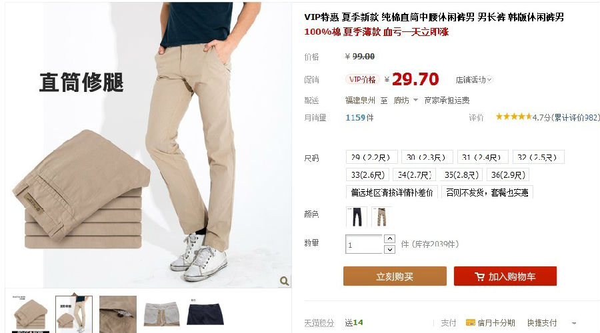Click the magnifier zoom icon on product image
This screenshot has width=600, height=333.
pos(284,281)
